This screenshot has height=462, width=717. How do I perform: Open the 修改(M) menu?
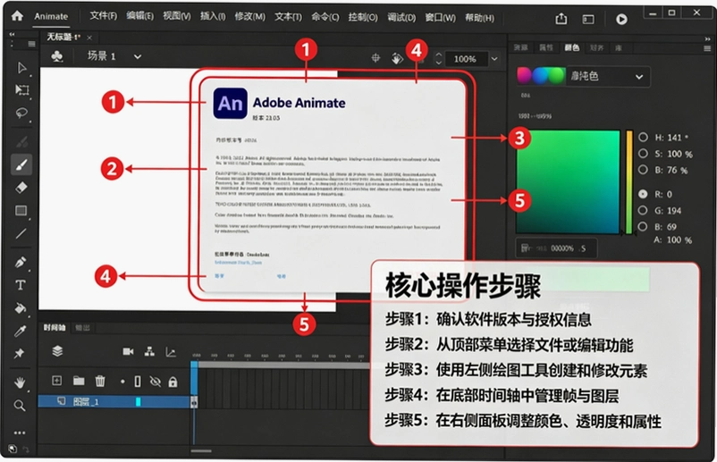(x=249, y=16)
